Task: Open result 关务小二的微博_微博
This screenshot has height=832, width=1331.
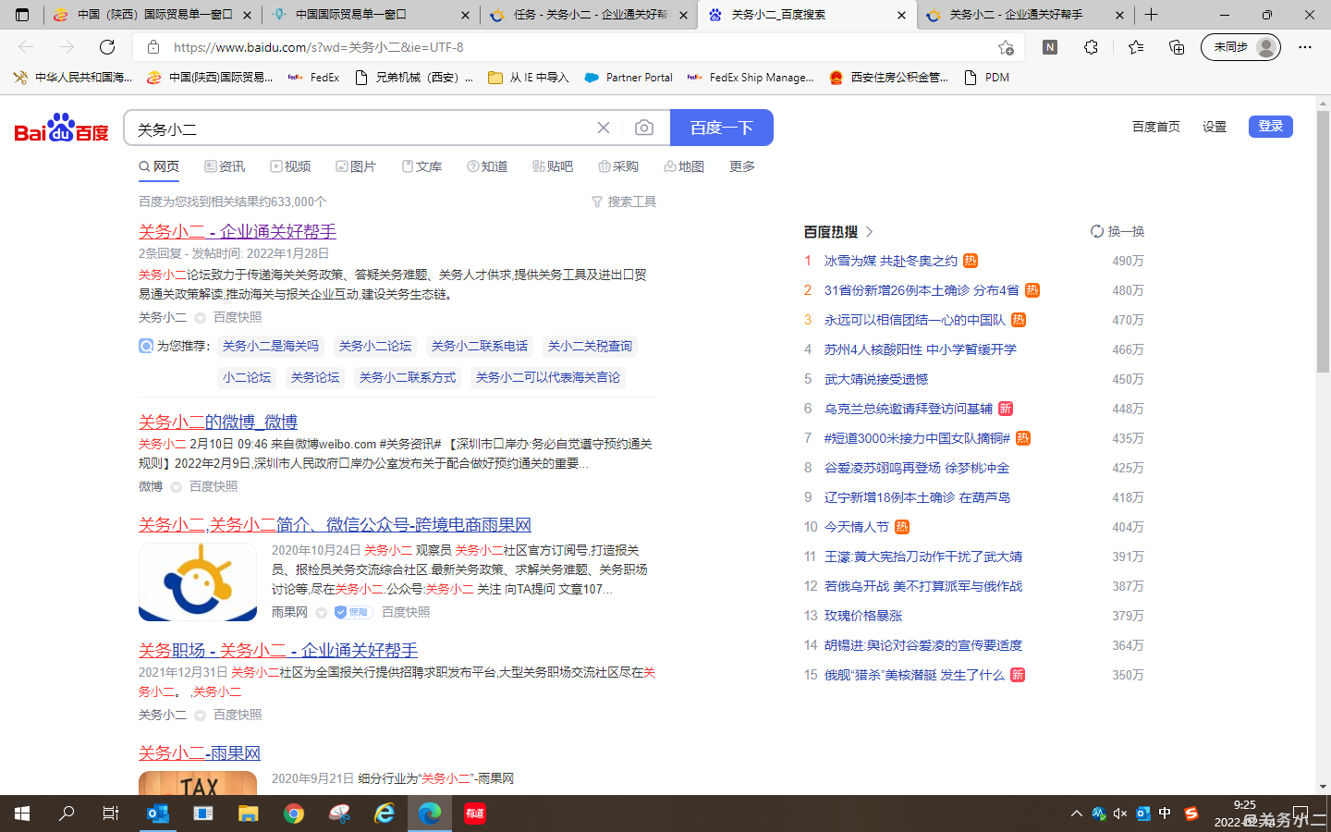Action: tap(218, 422)
